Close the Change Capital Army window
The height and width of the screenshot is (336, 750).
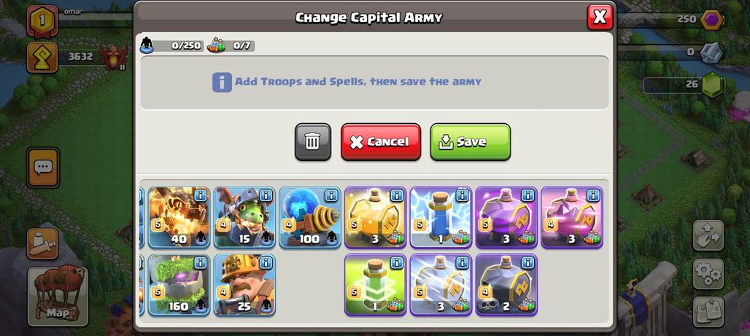[x=600, y=17]
